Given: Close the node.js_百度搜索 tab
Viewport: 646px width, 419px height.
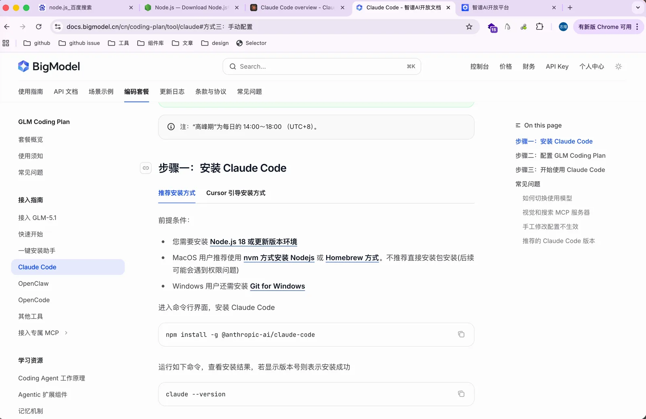Looking at the screenshot, I should [131, 8].
